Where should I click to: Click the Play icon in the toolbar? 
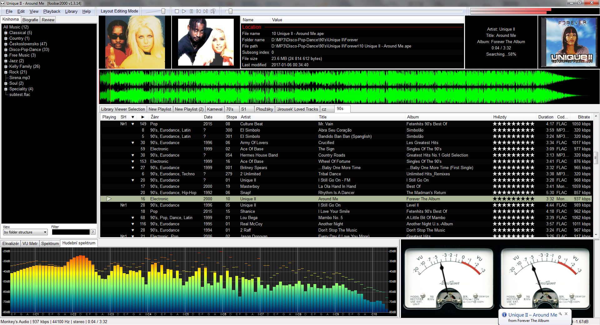click(x=184, y=11)
